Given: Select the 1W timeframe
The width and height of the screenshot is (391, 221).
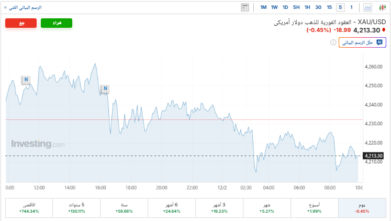Looking at the screenshot, I should [x=274, y=7].
